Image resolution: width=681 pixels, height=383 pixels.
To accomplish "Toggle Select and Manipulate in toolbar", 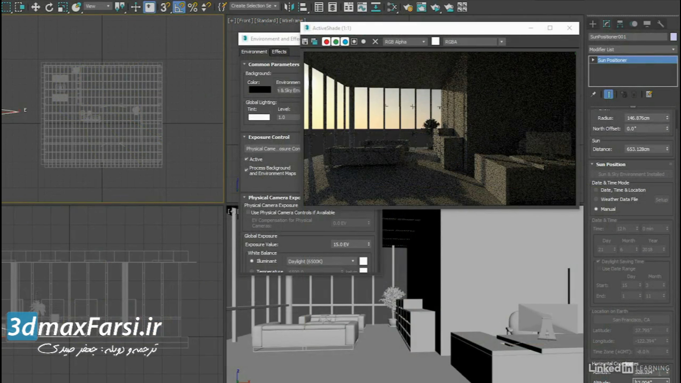I will pyautogui.click(x=135, y=7).
